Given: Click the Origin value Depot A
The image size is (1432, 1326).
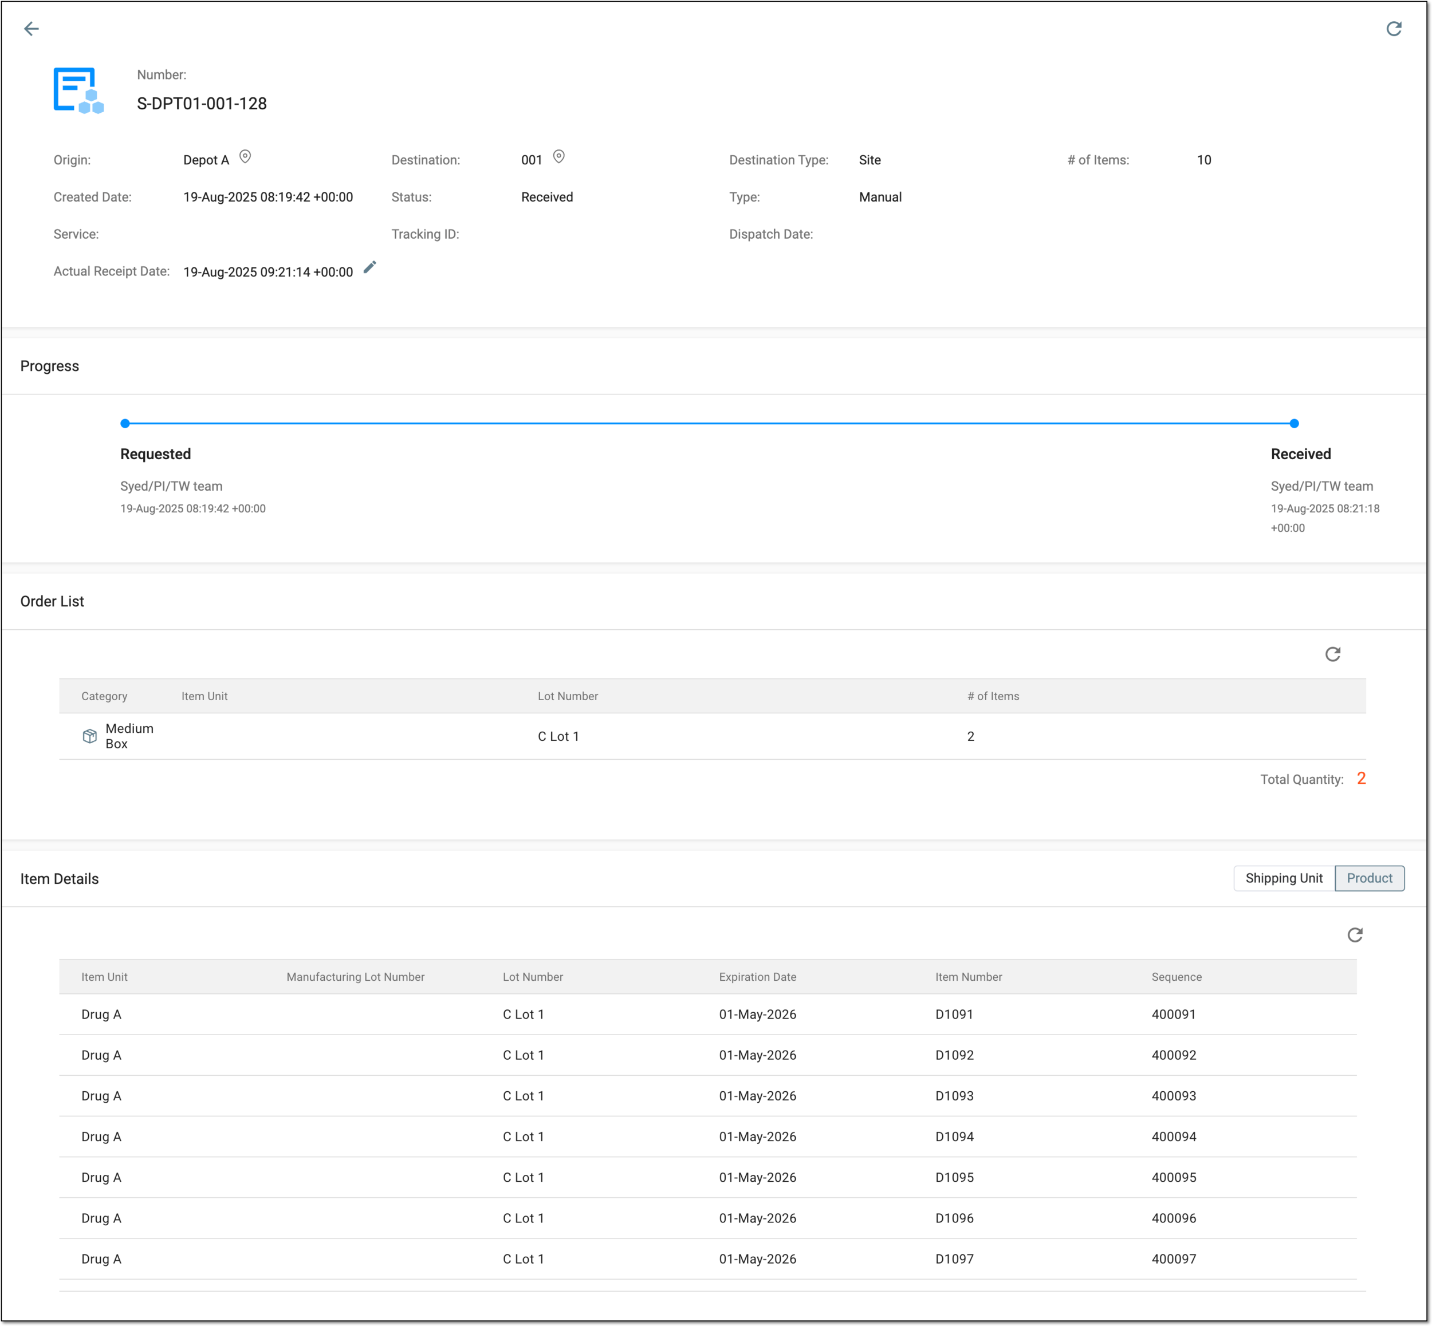Looking at the screenshot, I should coord(206,160).
